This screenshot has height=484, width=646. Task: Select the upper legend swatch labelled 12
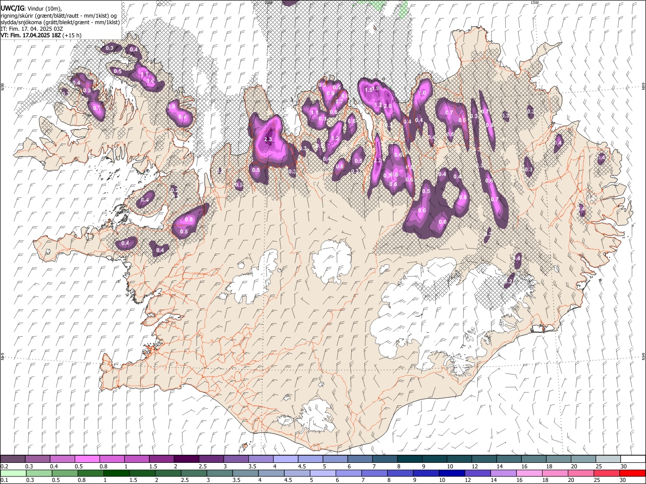(484, 459)
